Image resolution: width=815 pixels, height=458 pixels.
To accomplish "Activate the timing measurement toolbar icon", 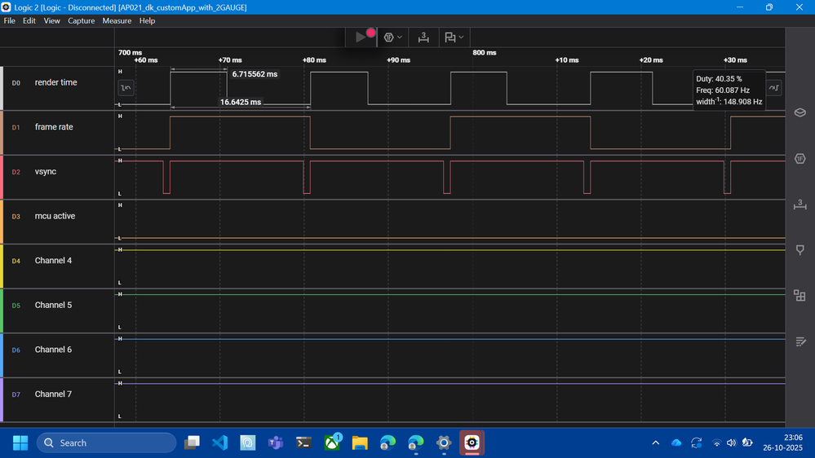I will tap(423, 37).
